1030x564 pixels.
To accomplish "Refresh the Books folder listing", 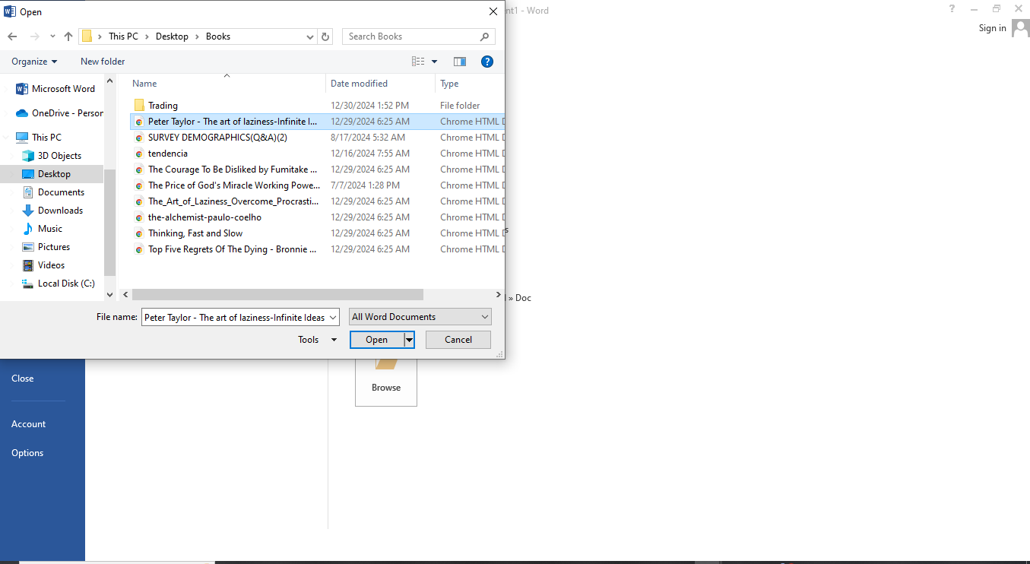I will 326,36.
